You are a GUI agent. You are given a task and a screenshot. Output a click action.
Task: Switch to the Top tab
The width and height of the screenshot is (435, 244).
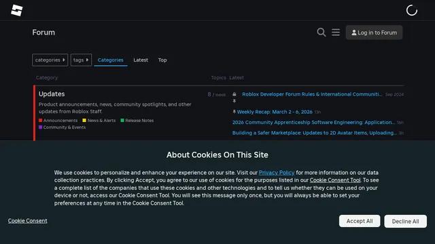point(162,60)
